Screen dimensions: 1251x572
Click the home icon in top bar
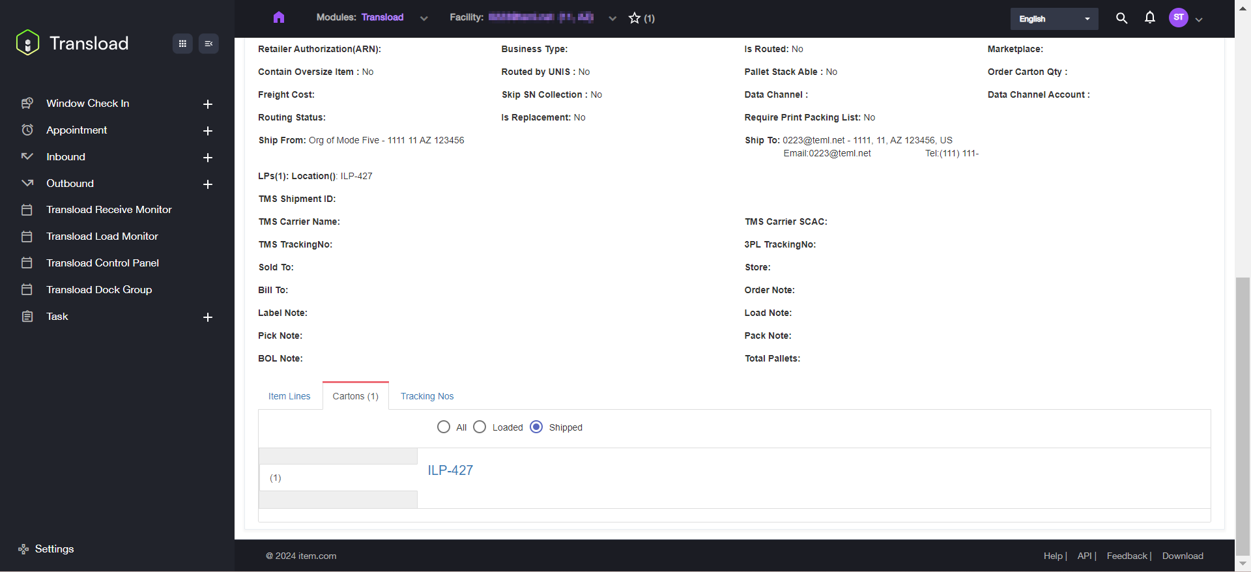(279, 18)
